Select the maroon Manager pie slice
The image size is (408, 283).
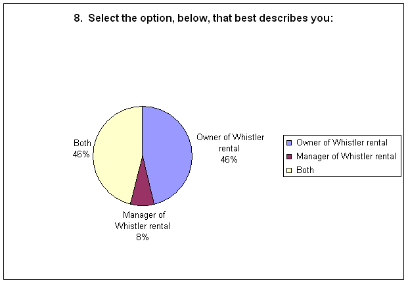tap(143, 194)
